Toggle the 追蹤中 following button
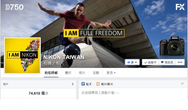This screenshot has width=188, height=110. tap(150, 62)
